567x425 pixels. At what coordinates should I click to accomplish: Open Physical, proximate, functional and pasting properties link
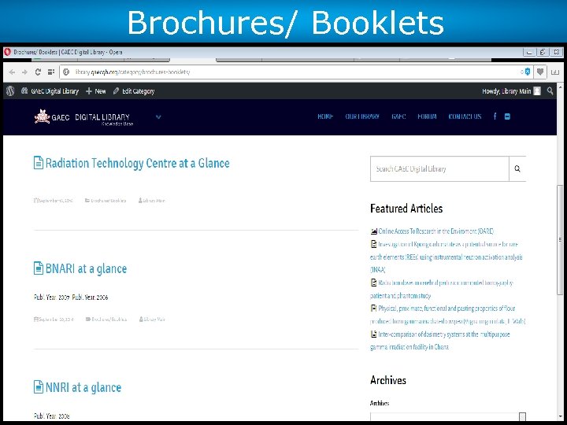coord(447,315)
